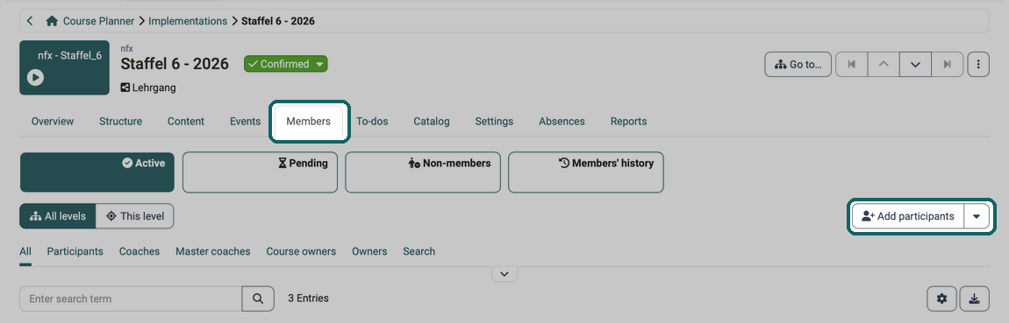
Task: Open the Confirmed status dropdown
Action: tap(286, 64)
